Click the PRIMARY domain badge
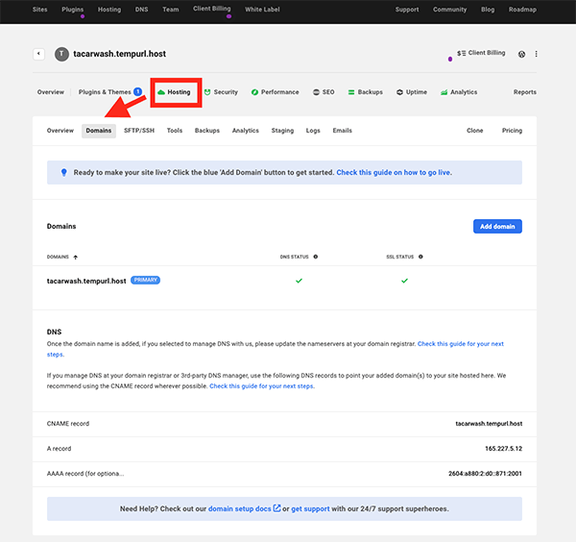This screenshot has width=576, height=542. pos(146,281)
